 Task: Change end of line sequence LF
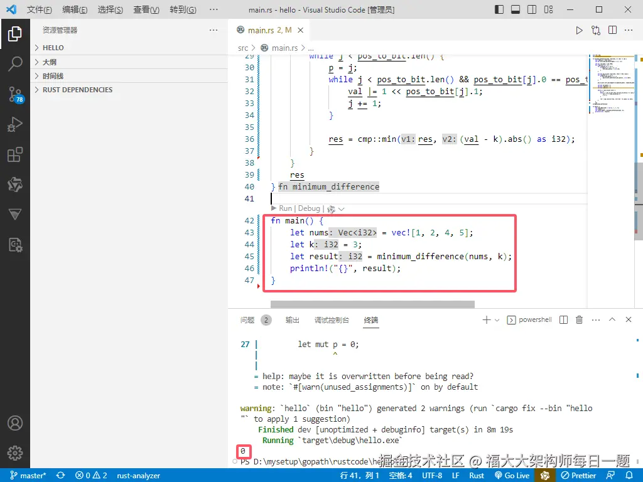point(456,476)
